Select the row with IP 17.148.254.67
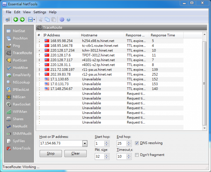This screenshot has width=211, height=172. [x=110, y=89]
